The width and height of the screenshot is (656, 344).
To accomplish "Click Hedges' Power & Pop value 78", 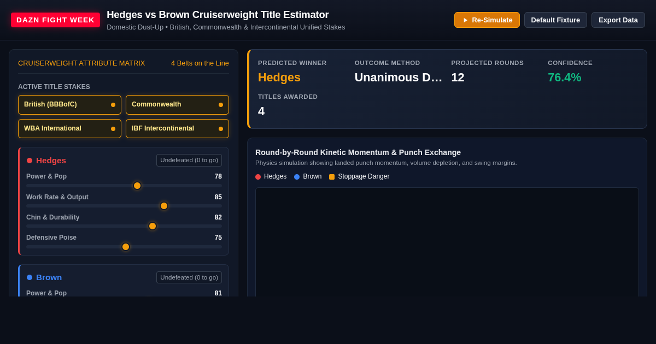I will click(x=218, y=176).
